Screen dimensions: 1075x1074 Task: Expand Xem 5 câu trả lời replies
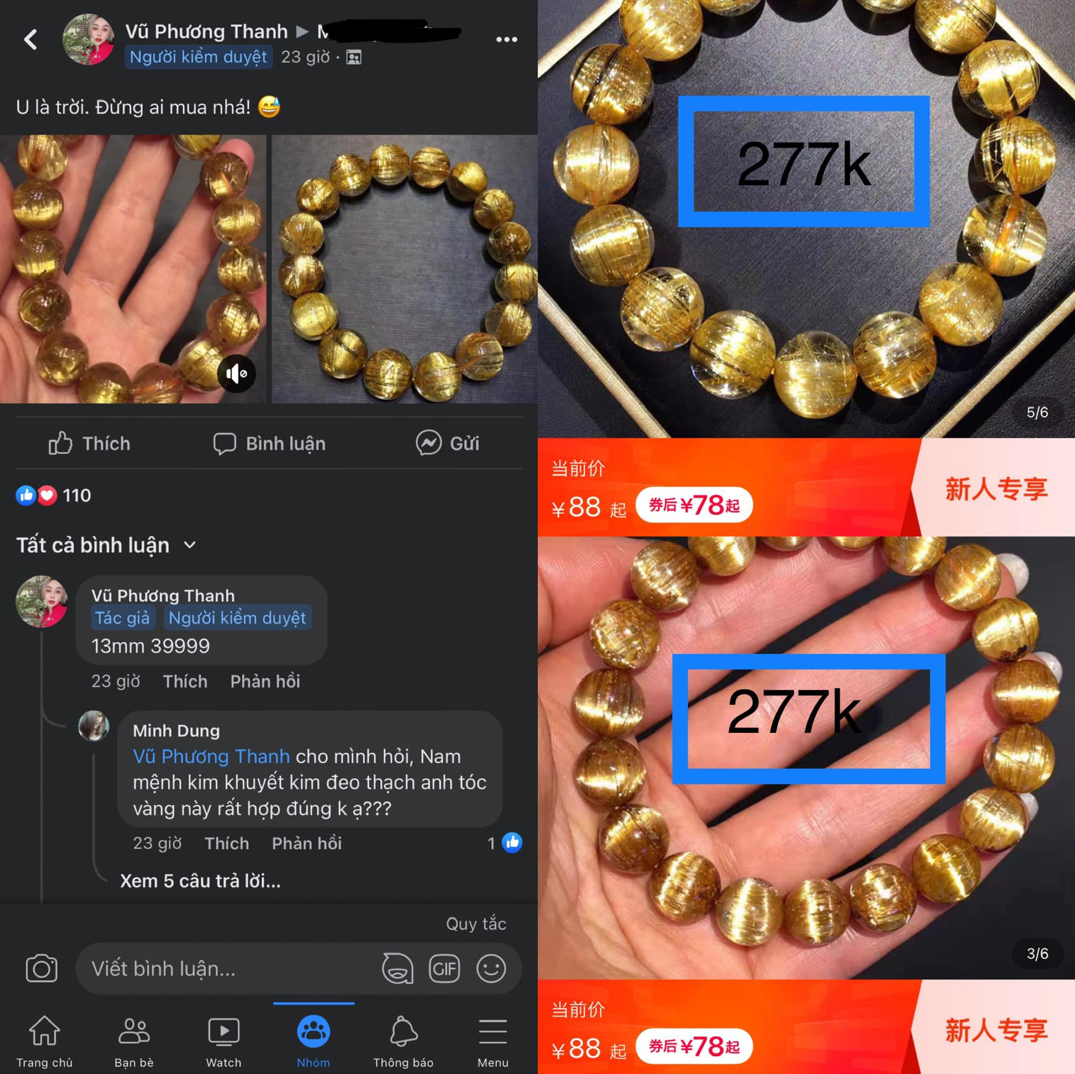click(200, 880)
